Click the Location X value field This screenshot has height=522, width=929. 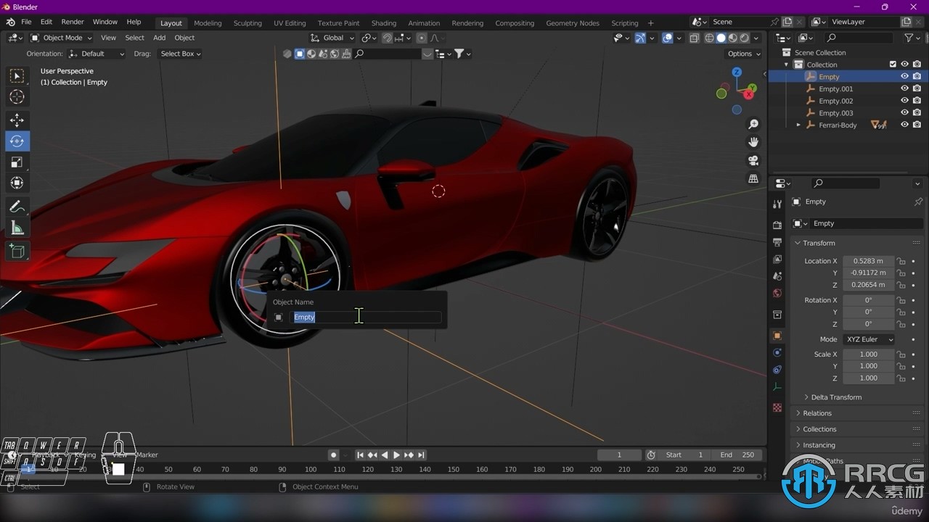point(868,261)
